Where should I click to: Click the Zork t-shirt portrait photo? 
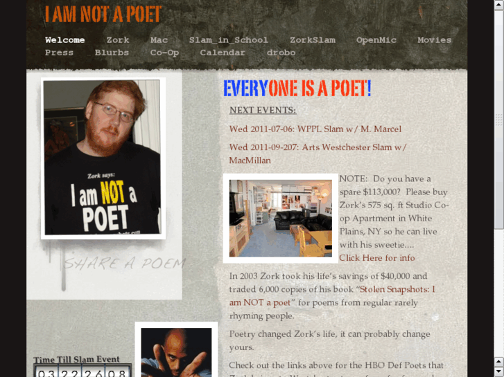point(103,158)
